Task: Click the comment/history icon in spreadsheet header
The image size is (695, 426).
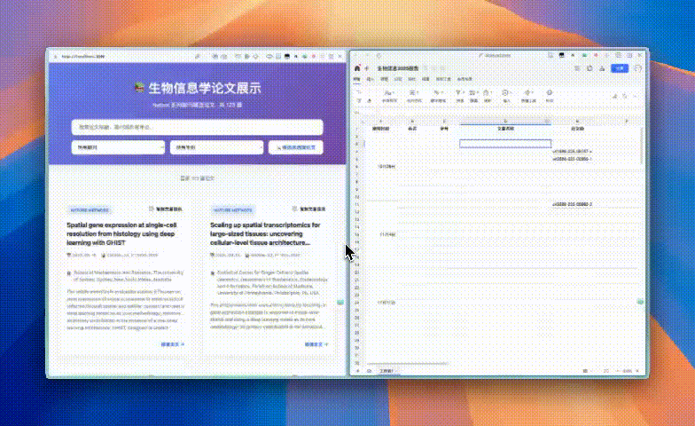Action: coord(590,68)
